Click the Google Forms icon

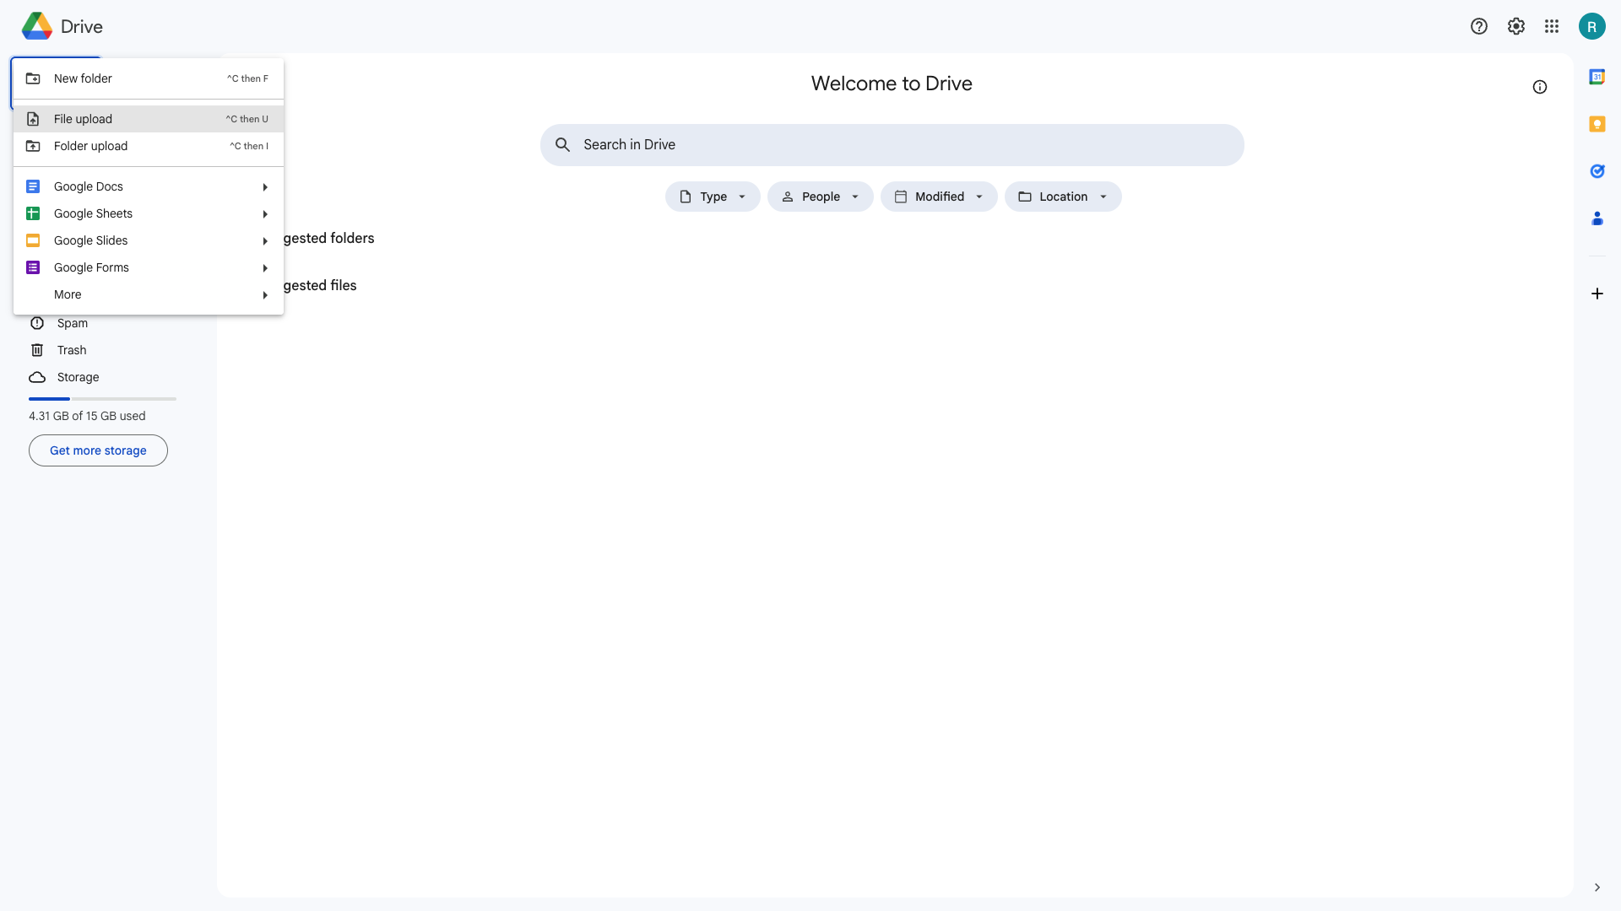(x=33, y=267)
